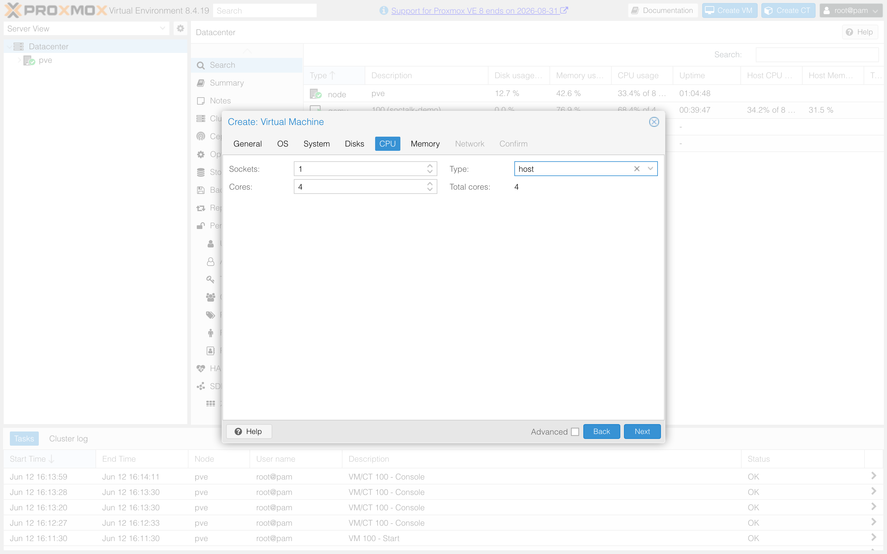
Task: Increase the Sockets value with up arrow
Action: pos(430,166)
